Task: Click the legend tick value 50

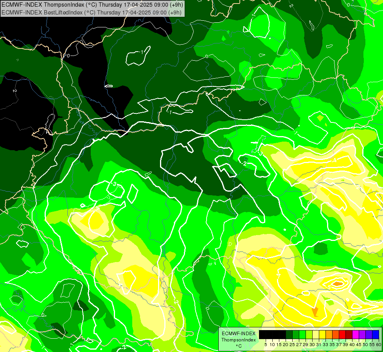Action: pyautogui.click(x=365, y=345)
